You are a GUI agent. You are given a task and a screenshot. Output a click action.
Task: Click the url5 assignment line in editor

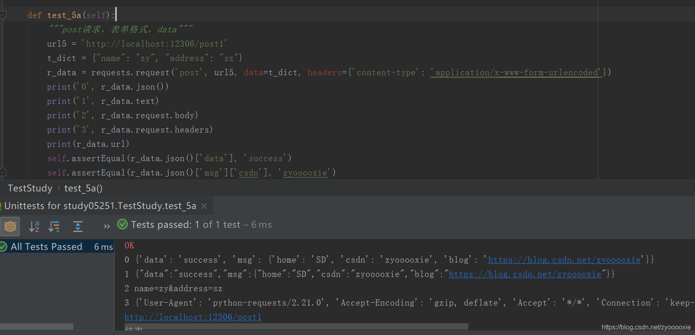click(137, 44)
